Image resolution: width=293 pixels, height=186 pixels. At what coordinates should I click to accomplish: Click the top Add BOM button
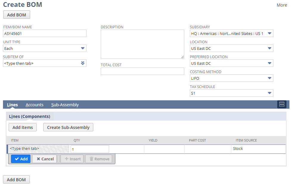pyautogui.click(x=17, y=15)
